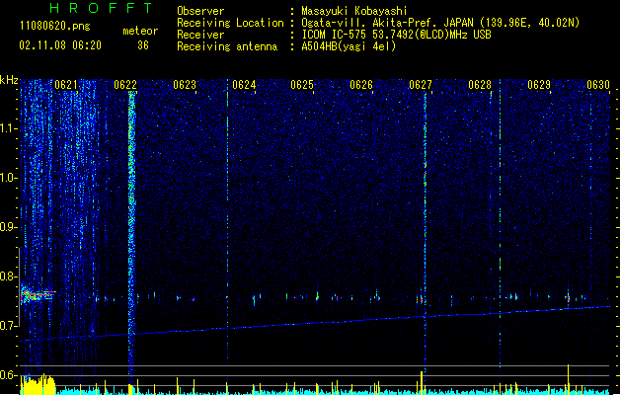The height and width of the screenshot is (395, 621).
Task: Click the timestamp 02.11.08 06:20
Action: pyautogui.click(x=60, y=45)
